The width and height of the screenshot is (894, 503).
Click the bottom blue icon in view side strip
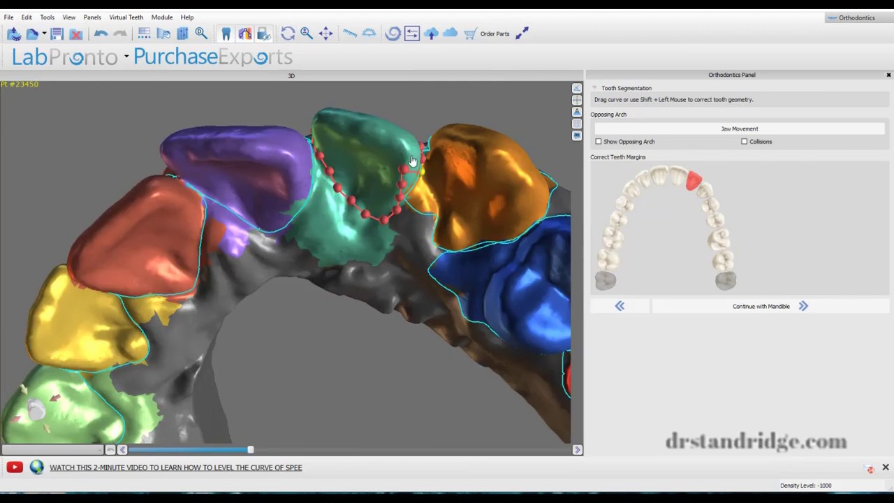click(x=577, y=136)
